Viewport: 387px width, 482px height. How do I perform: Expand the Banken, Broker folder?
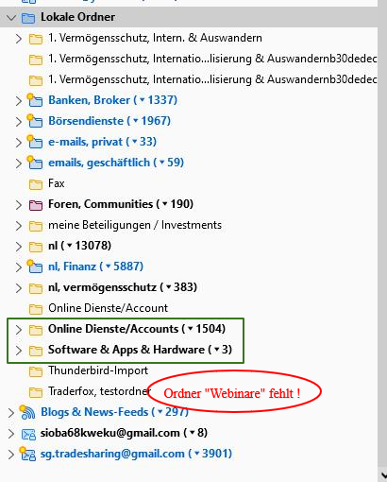tap(19, 101)
